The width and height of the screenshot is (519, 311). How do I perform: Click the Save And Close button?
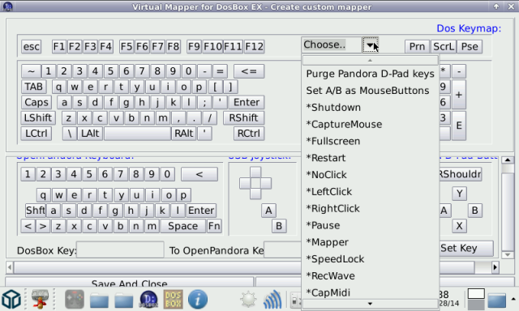130,283
